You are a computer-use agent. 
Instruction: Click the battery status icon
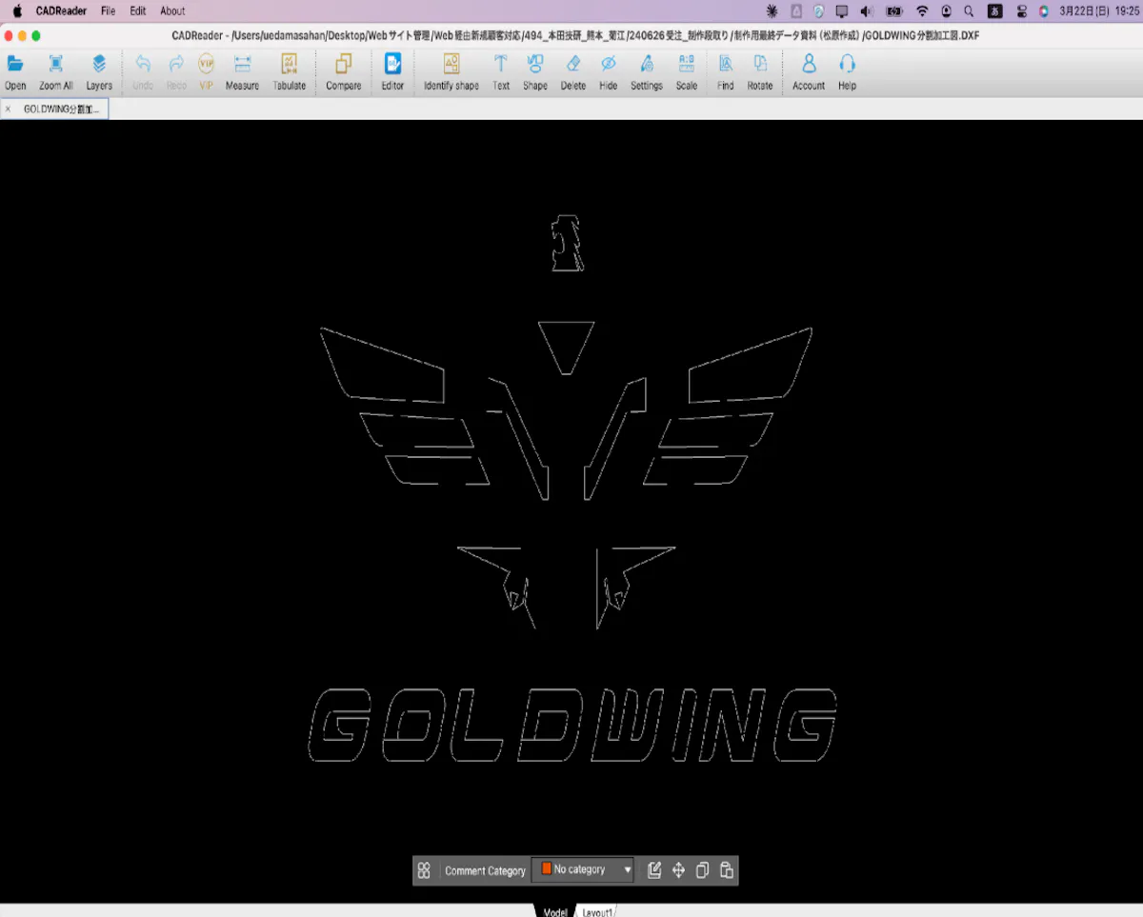tap(894, 11)
